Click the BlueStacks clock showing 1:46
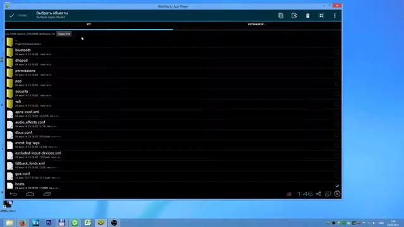The image size is (404, 227). tap(304, 194)
